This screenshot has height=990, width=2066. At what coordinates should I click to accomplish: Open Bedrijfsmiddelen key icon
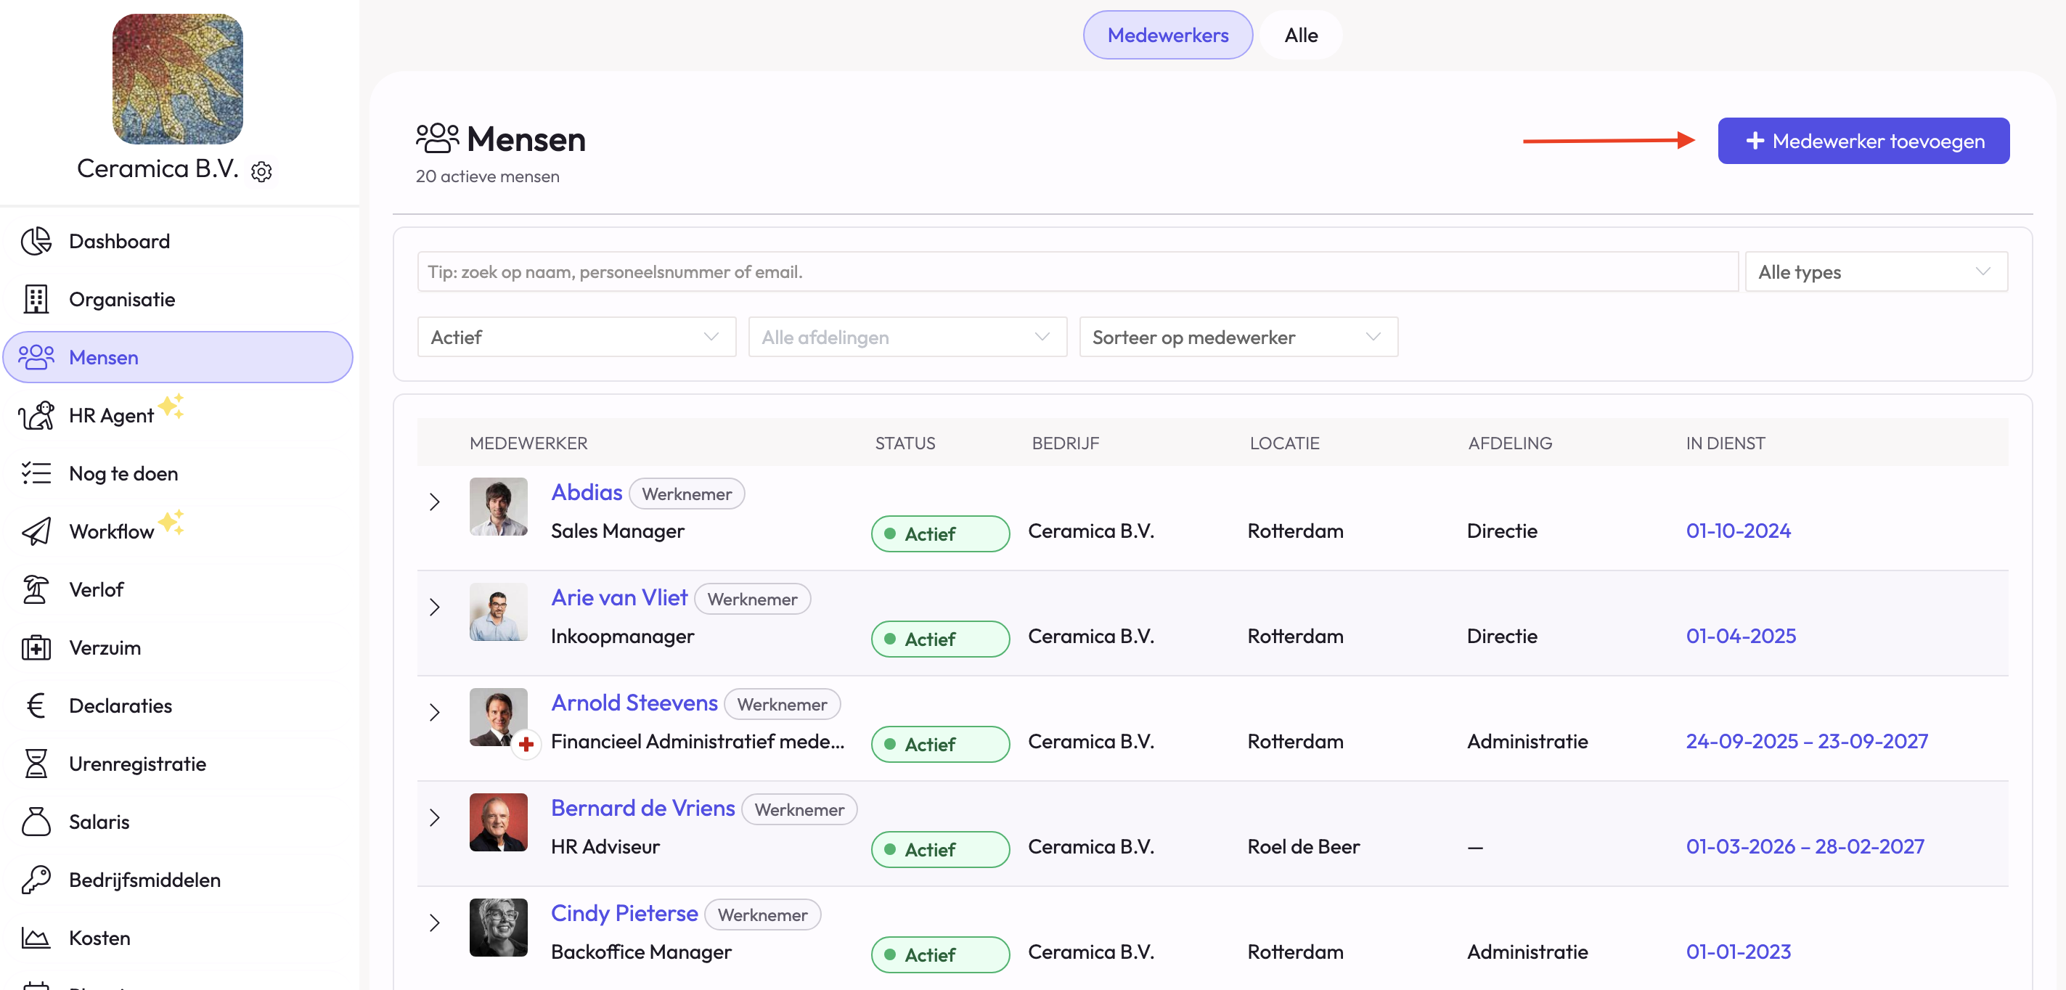(x=36, y=880)
